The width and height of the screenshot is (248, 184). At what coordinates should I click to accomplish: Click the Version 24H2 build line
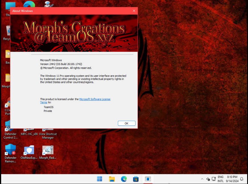[x=61, y=64]
